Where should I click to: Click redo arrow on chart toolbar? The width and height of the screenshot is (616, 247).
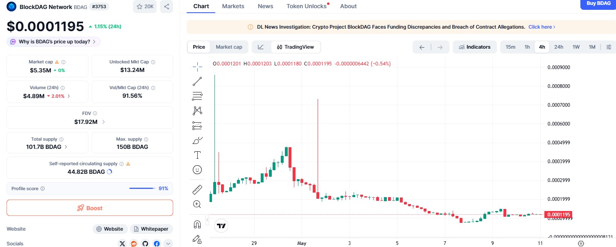(x=440, y=47)
